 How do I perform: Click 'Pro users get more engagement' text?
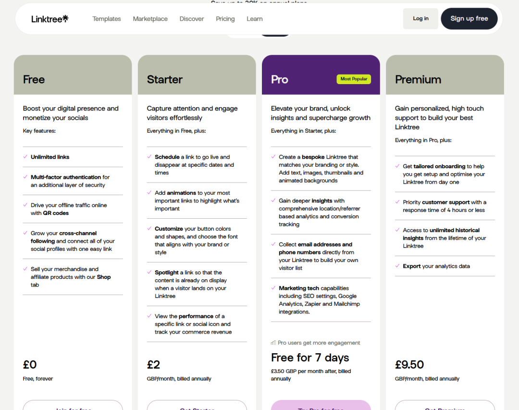(x=319, y=343)
